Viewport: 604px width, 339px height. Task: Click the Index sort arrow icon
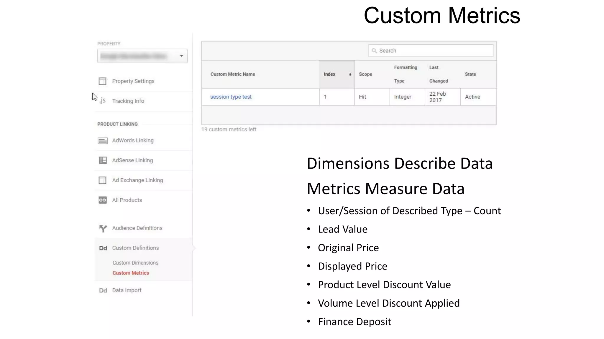[x=350, y=74]
